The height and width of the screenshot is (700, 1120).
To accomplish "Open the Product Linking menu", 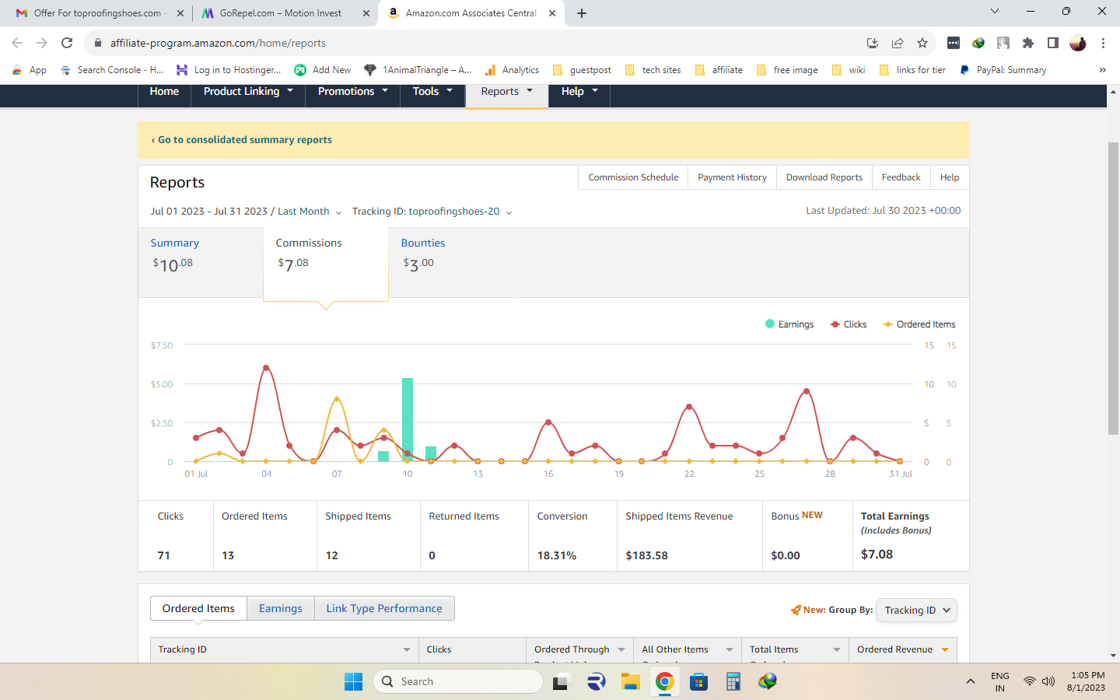I will (x=248, y=91).
